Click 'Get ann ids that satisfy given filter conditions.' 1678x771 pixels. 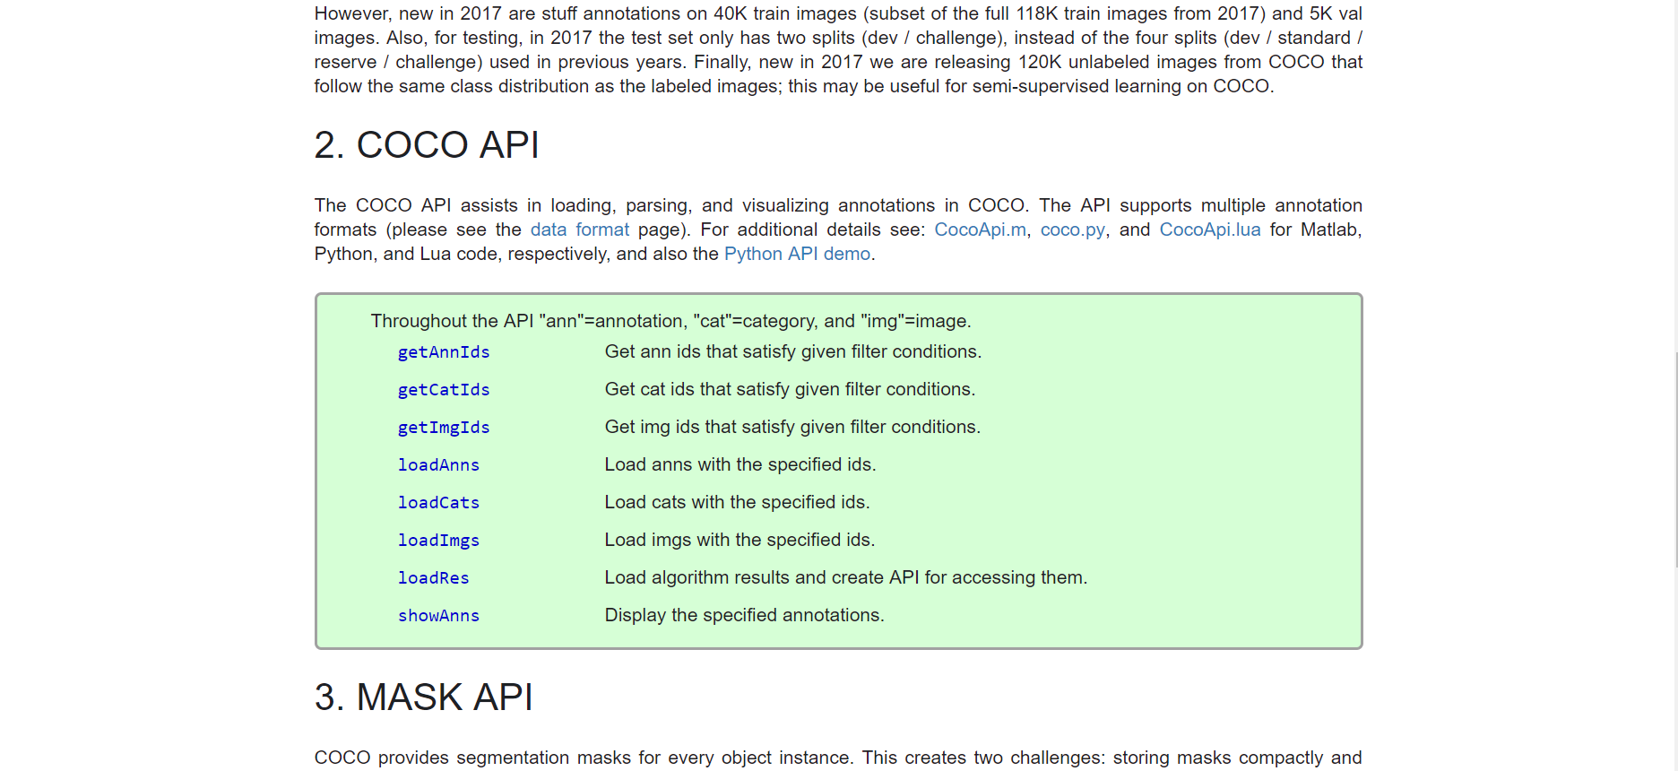point(793,351)
